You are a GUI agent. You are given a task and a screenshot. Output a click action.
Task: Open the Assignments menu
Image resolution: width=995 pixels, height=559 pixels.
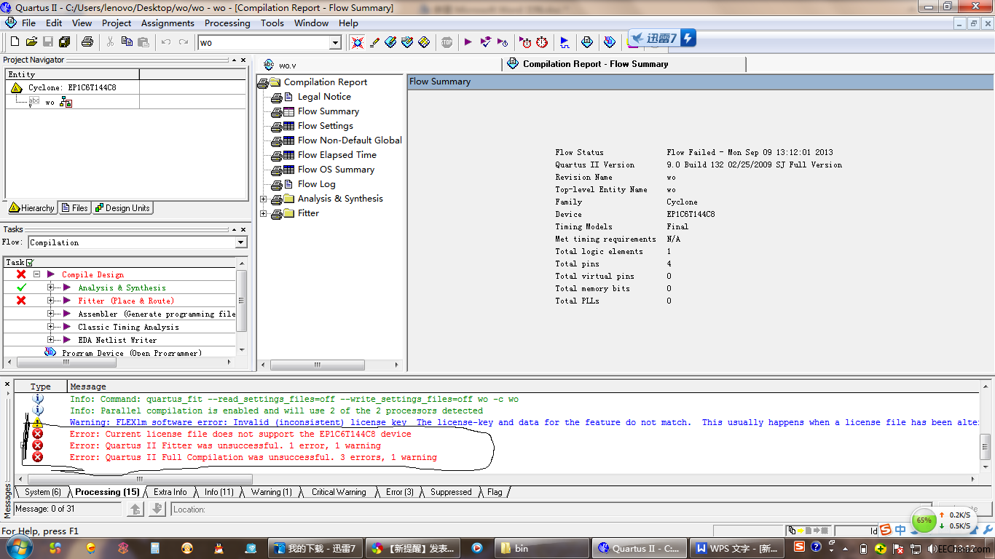tap(168, 23)
